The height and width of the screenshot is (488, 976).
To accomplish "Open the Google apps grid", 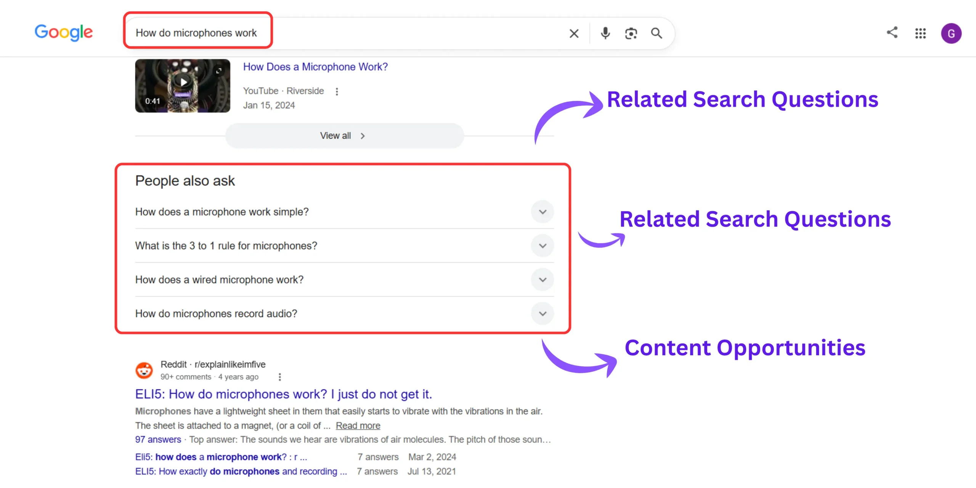I will [x=920, y=34].
